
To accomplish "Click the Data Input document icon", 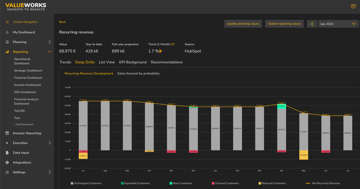I will coord(7,153).
